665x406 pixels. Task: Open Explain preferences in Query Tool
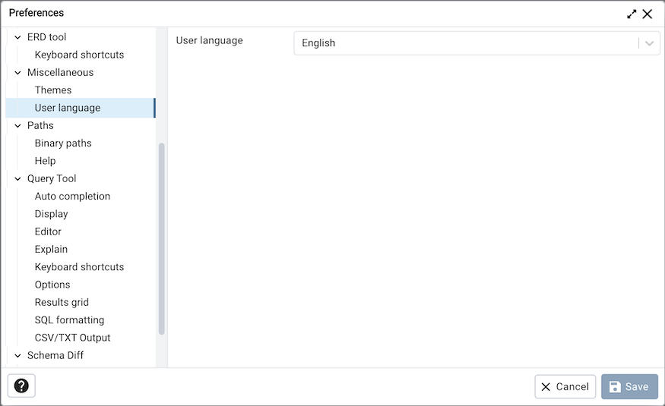51,250
